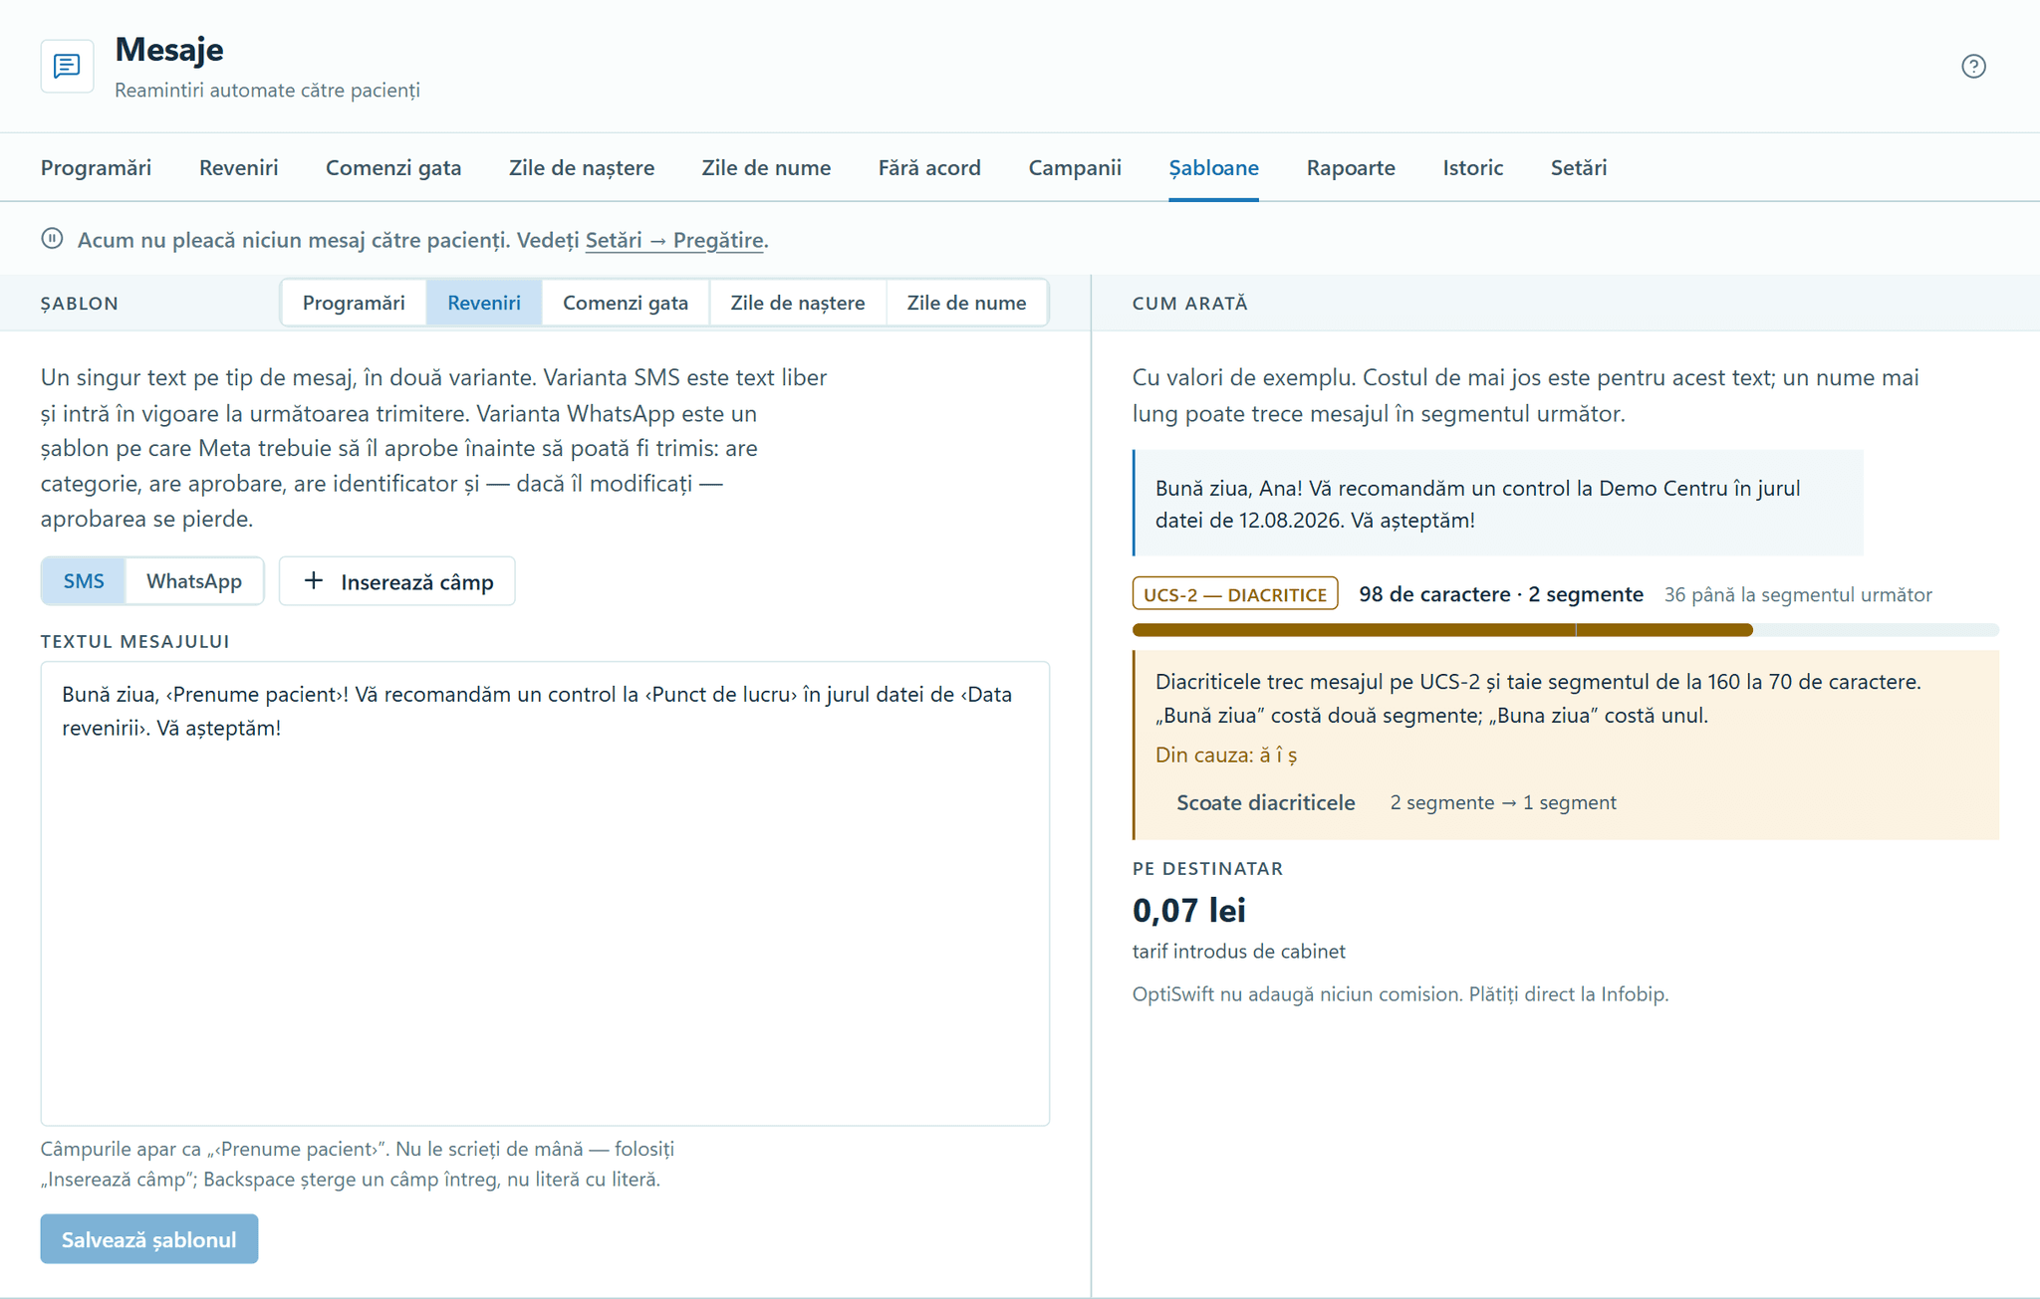Switch to the WhatsApp variant
Viewport: 2040px width, 1299px height.
point(194,580)
